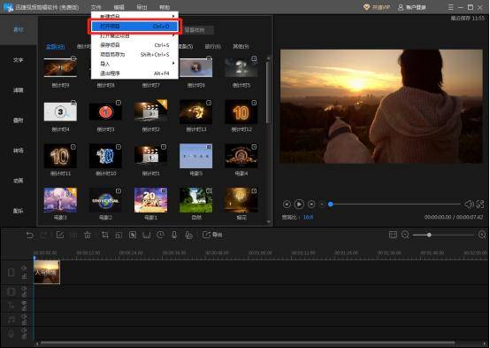Click the trash delete icon in timeline toolbar

88,235
